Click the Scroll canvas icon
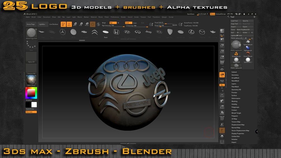 222,40
